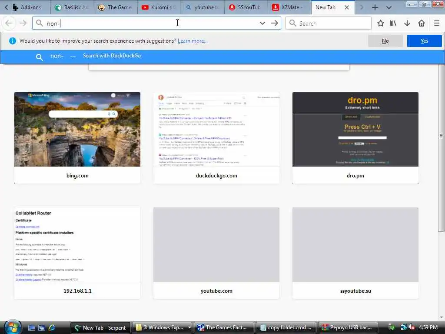Open the address bar history dropdown
The image size is (445, 334).
point(262,23)
